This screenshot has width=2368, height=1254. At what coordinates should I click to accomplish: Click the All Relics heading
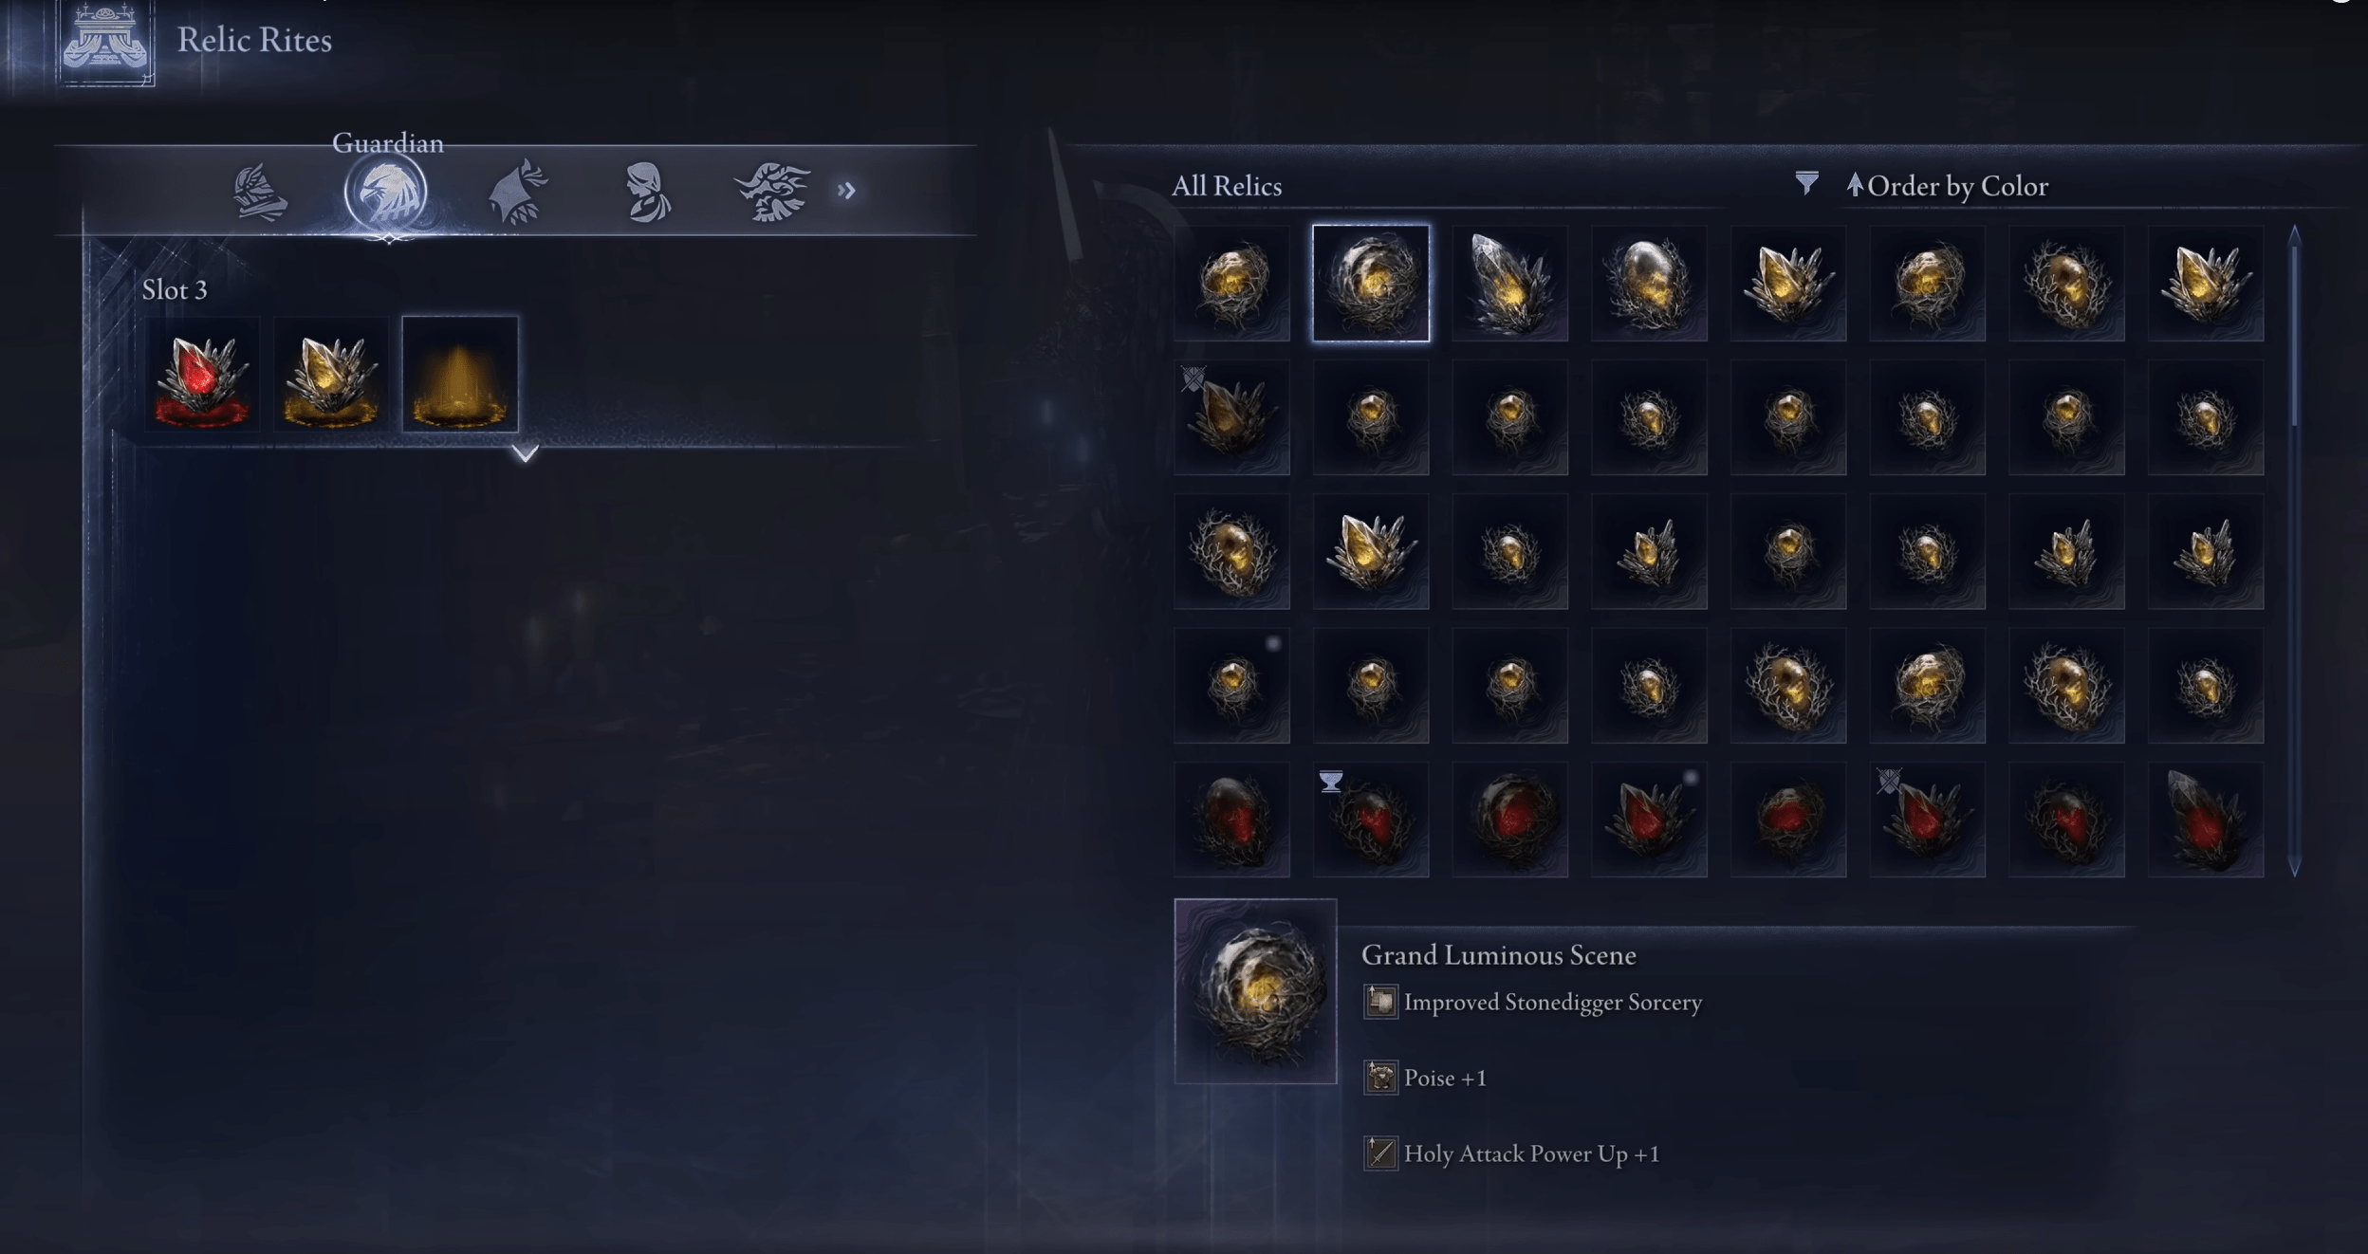[x=1227, y=186]
